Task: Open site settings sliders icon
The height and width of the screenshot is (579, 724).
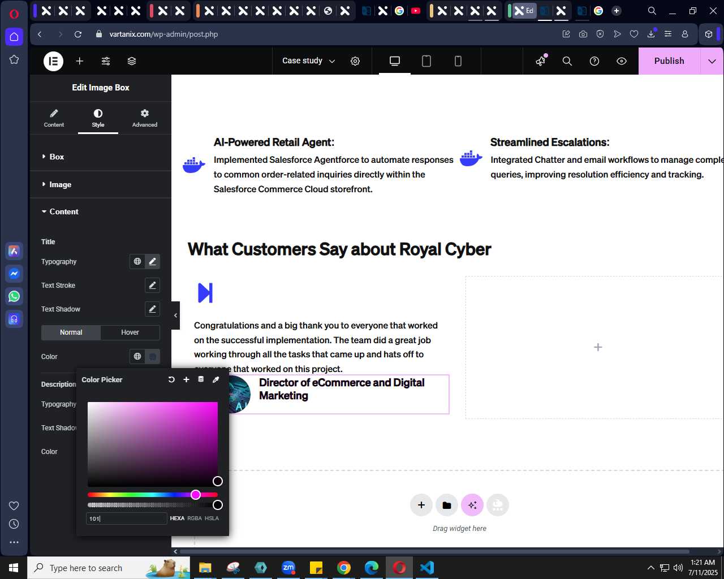Action: point(106,61)
